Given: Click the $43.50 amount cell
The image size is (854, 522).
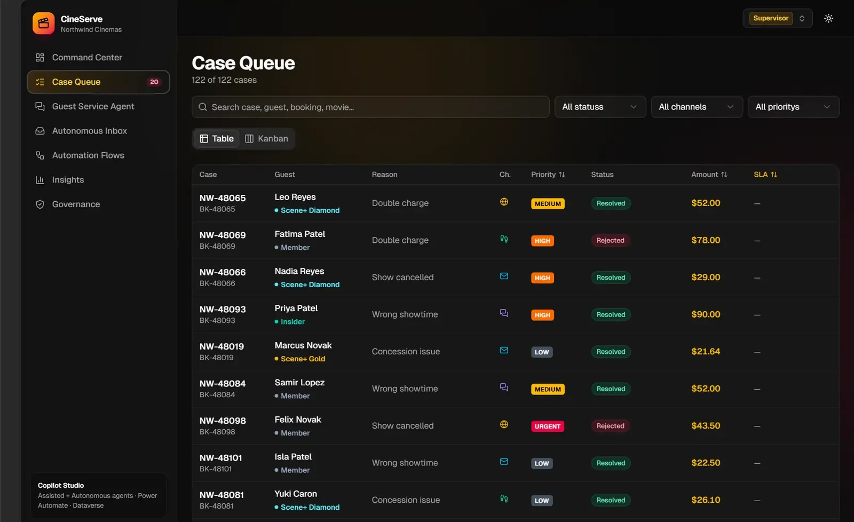Looking at the screenshot, I should (x=706, y=425).
